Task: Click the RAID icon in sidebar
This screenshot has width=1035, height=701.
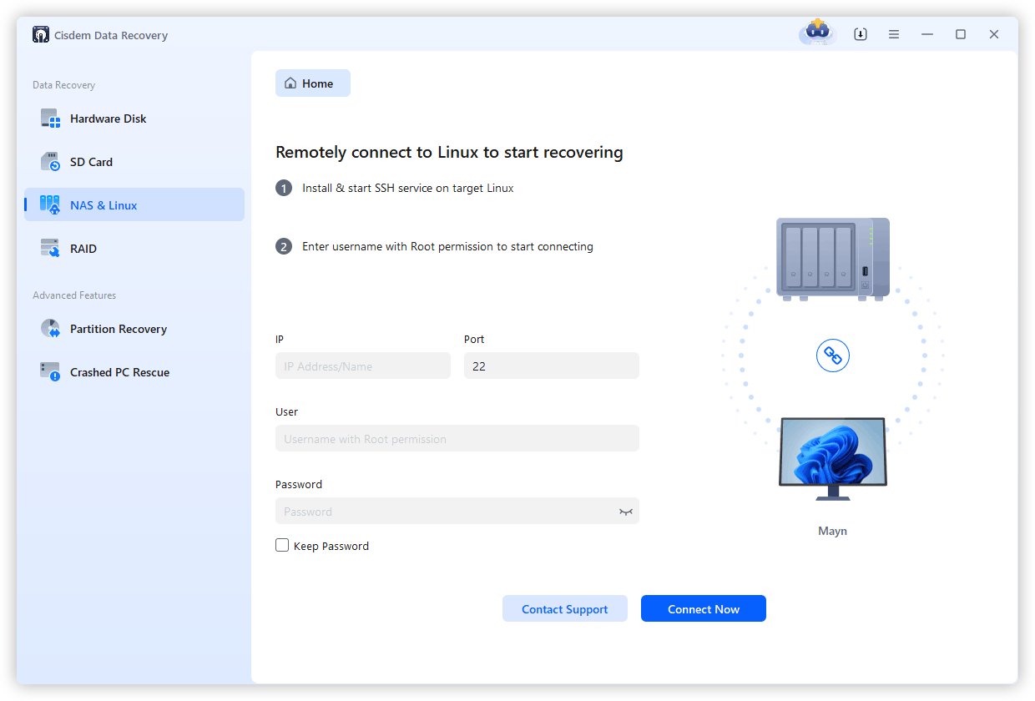Action: [x=51, y=249]
